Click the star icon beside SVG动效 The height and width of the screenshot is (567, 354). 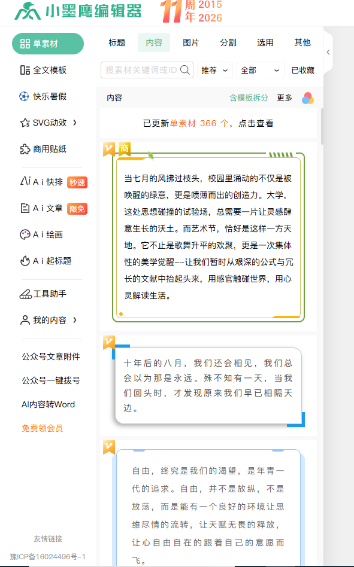click(x=25, y=123)
